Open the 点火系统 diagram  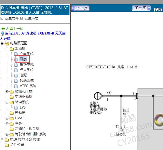click(x=27, y=70)
